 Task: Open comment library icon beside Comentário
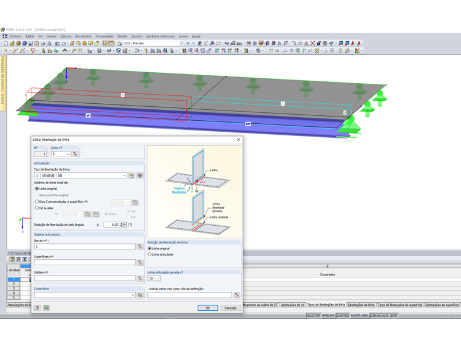tap(140, 295)
